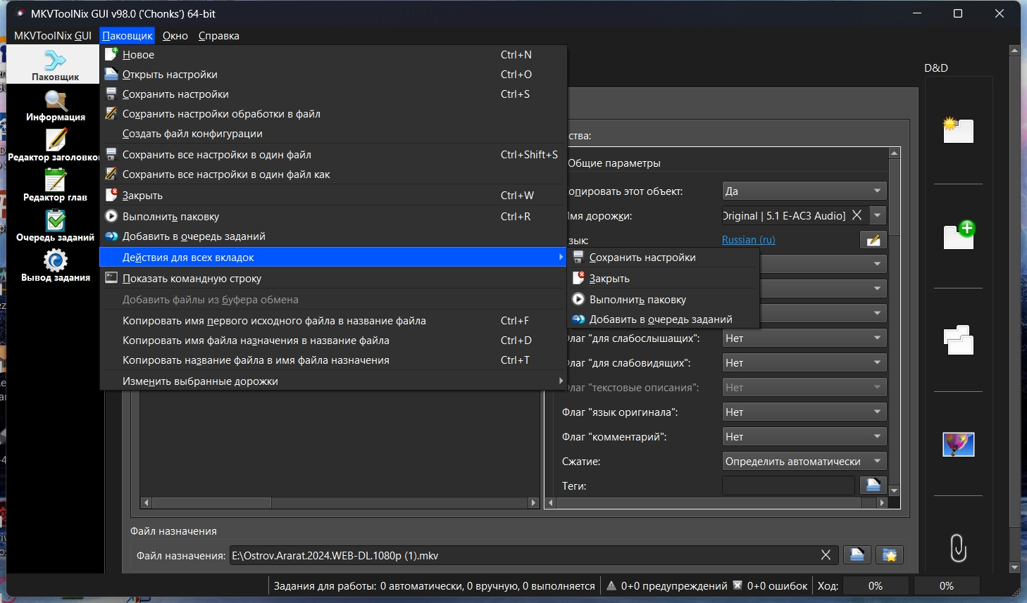
Task: Open the Информация tool in sidebar
Action: (55, 106)
